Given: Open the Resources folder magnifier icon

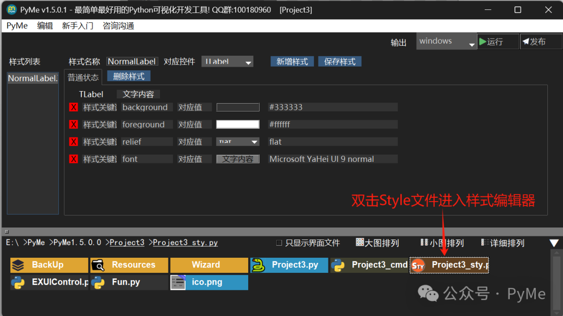Looking at the screenshot, I should point(97,265).
